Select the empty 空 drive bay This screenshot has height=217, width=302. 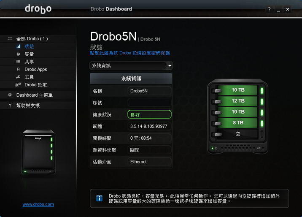coord(238,133)
